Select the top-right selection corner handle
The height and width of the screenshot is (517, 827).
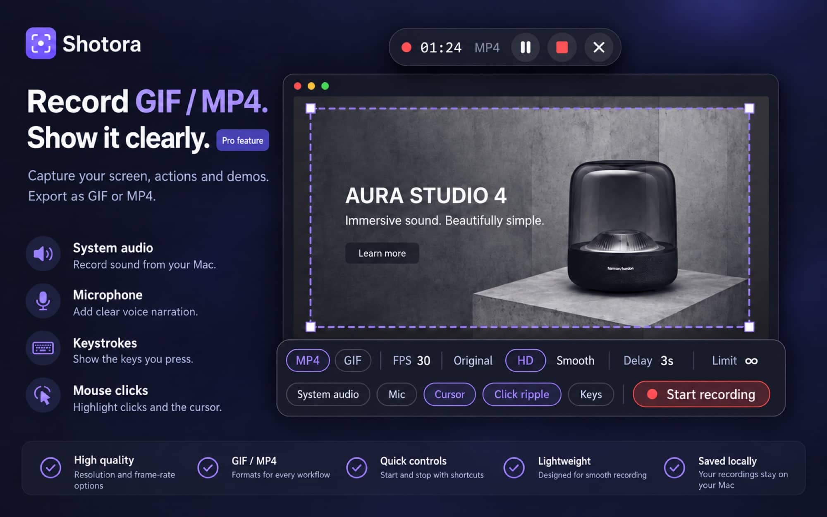(x=749, y=108)
